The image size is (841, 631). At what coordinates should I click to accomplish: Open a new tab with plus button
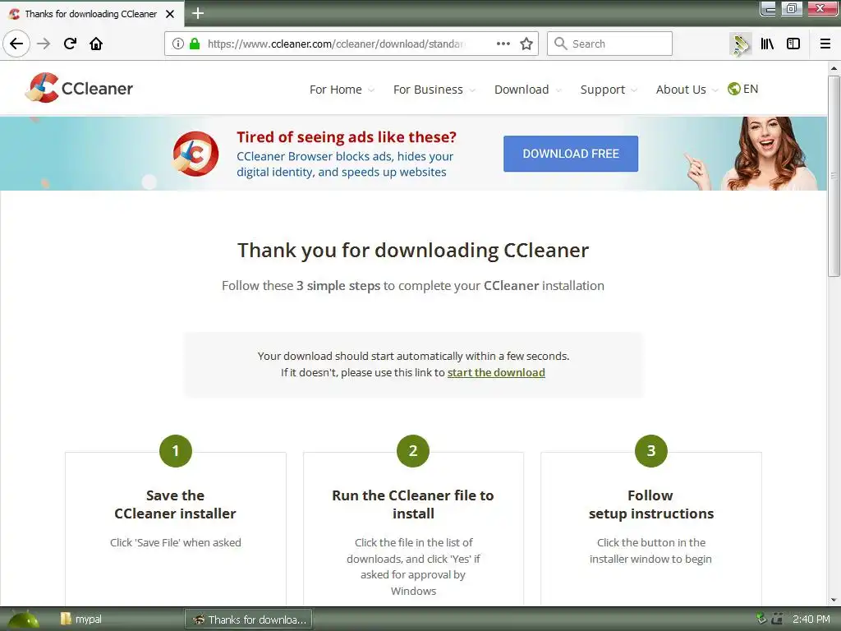pos(197,13)
